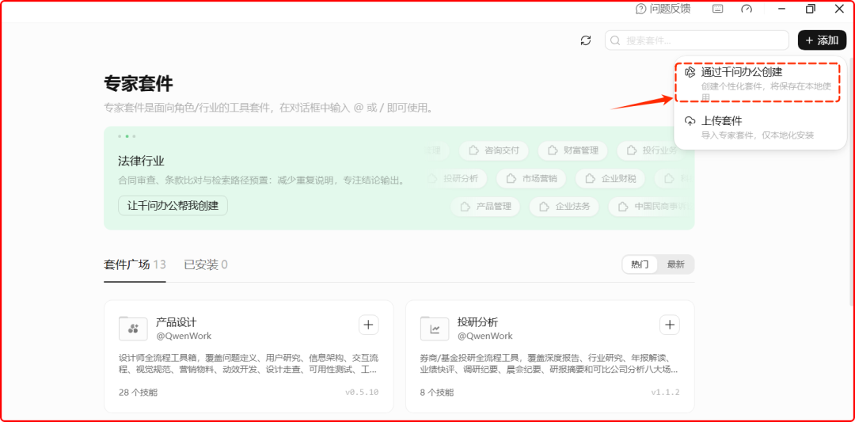Image resolution: width=855 pixels, height=422 pixels.
Task: Click the 法律行业 banner heading
Action: [x=141, y=161]
